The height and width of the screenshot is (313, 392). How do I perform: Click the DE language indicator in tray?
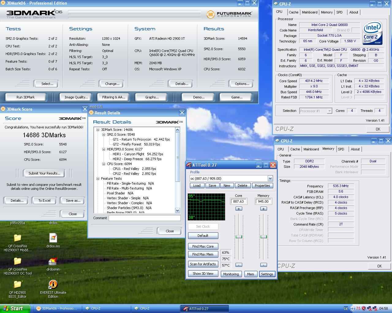point(346,309)
